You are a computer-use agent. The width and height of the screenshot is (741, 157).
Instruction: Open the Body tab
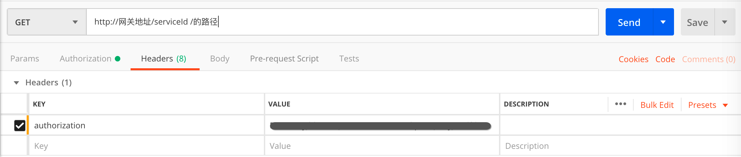[x=220, y=59]
